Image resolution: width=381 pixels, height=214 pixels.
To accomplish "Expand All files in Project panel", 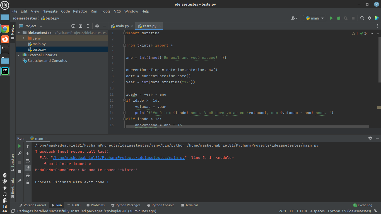I will (80, 26).
